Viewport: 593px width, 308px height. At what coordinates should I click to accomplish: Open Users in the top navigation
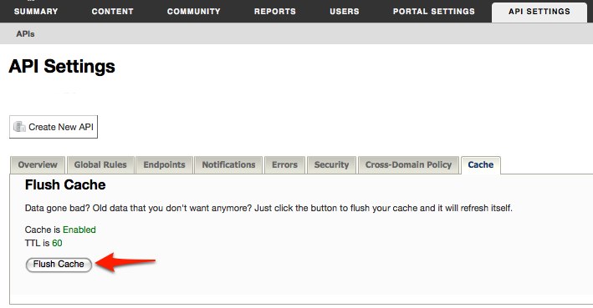pyautogui.click(x=344, y=12)
